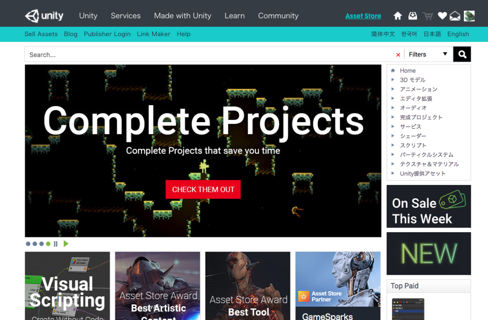The image size is (488, 320).
Task: Open the Community menu
Action: (x=278, y=16)
